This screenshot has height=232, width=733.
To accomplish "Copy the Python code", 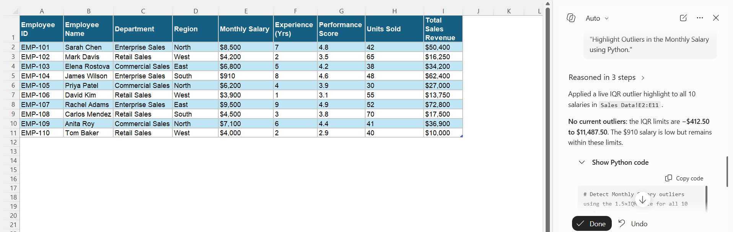I will click(x=684, y=178).
